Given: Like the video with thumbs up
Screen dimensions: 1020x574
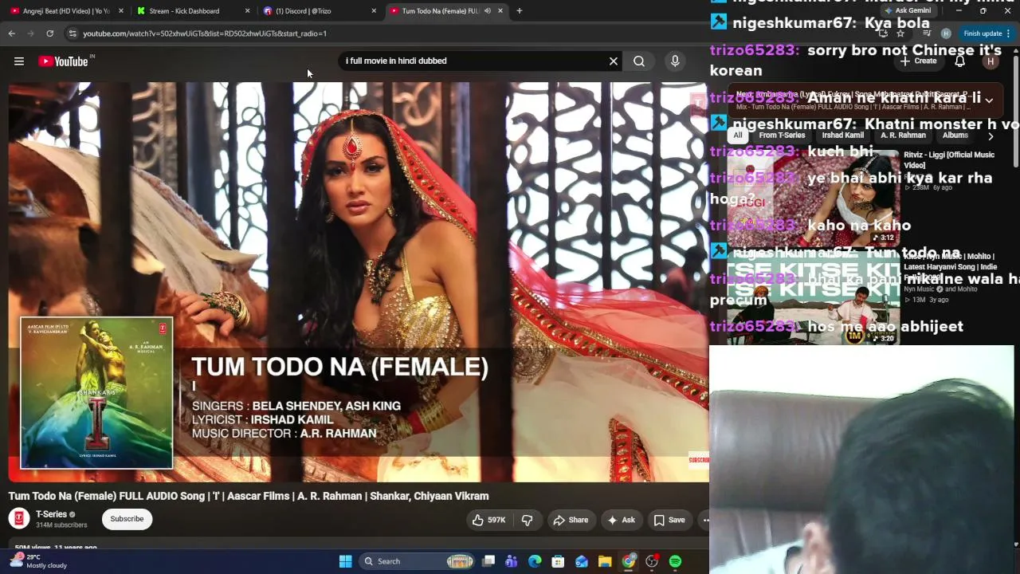Looking at the screenshot, I should point(488,521).
